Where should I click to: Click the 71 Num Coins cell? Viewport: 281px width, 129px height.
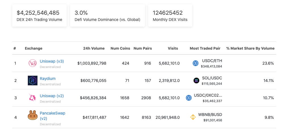(x=127, y=81)
